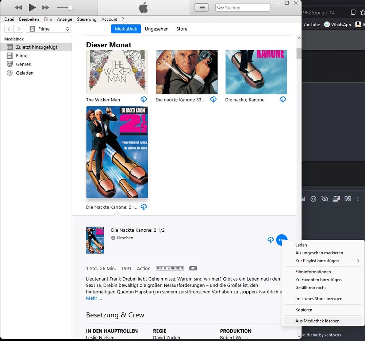
Task: Open the Anzeige menu
Action: tap(65, 19)
